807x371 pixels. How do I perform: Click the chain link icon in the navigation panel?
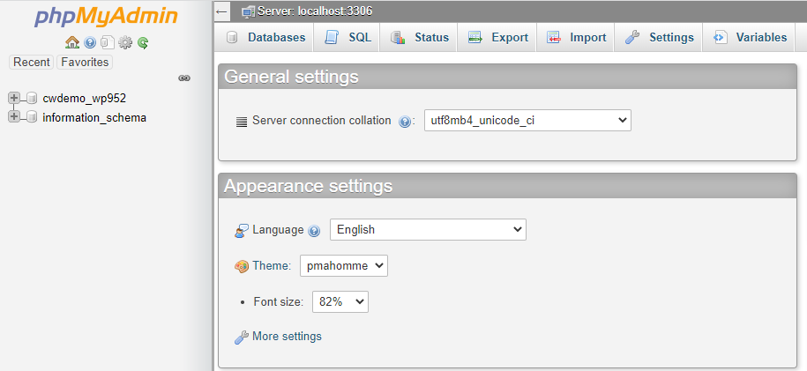184,78
